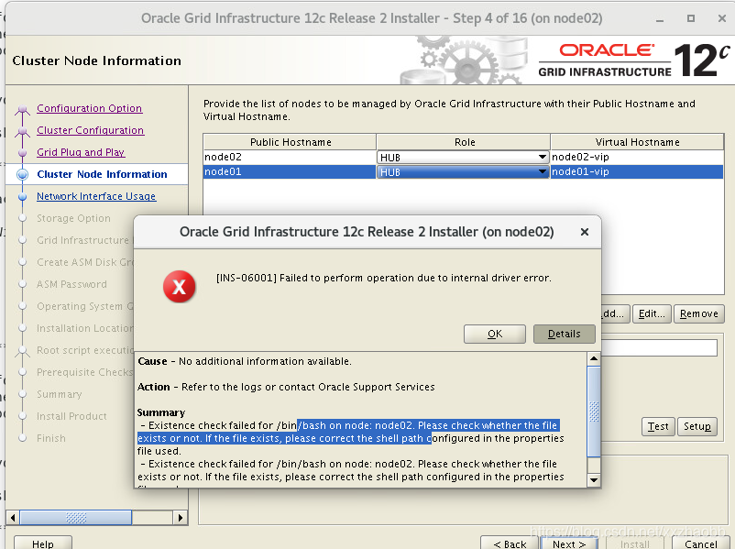This screenshot has width=735, height=549.
Task: Click the Action line in details
Action: tap(286, 388)
